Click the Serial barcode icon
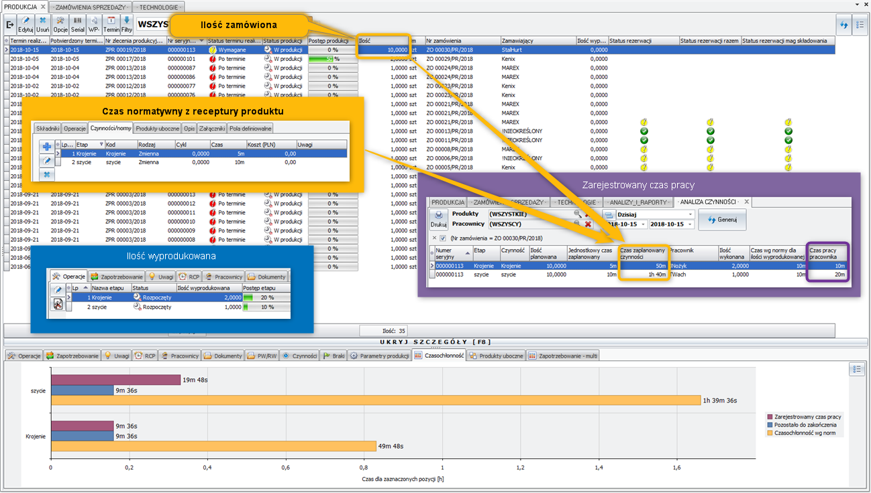871x493 pixels. click(x=78, y=25)
